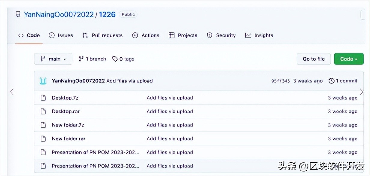The image size is (370, 176).
Task: Switch to the Issues tab
Action: tap(61, 35)
